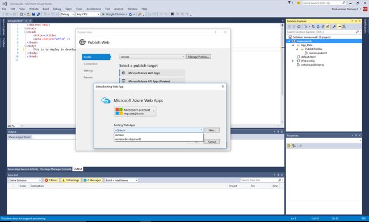Toggle the 0 Messages filter in Error List

92,180
